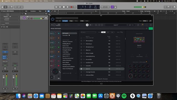This screenshot has height=100, width=177.
Task: Play the XO beat preview
Action: (87, 25)
